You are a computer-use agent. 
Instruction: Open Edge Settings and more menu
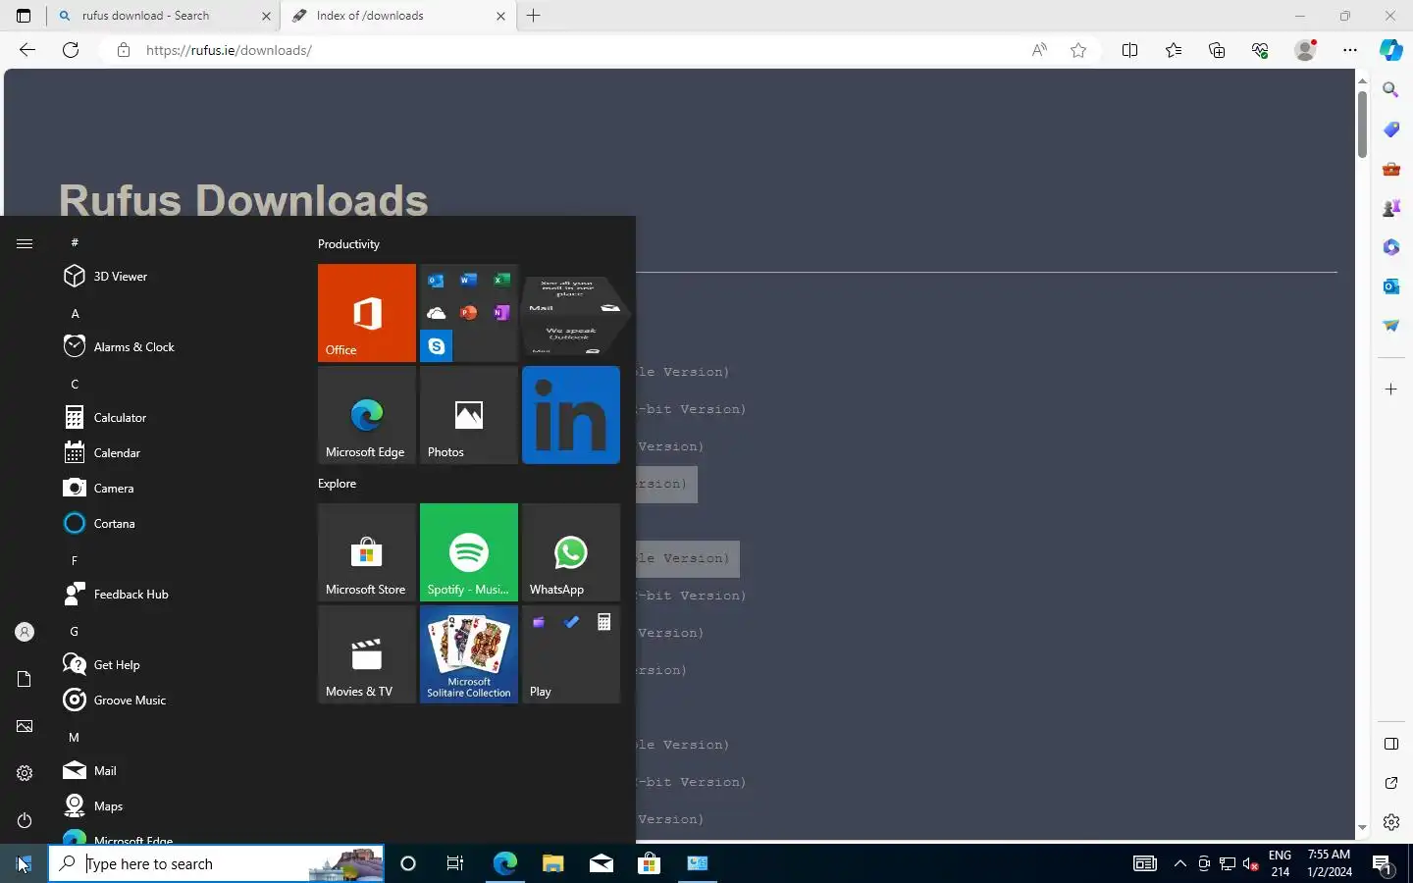(1350, 50)
